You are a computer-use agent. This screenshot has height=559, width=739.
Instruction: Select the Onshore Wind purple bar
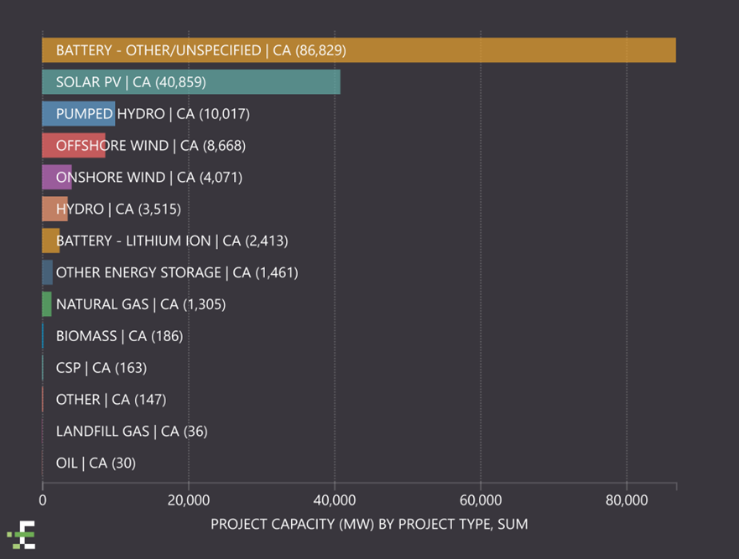point(56,178)
